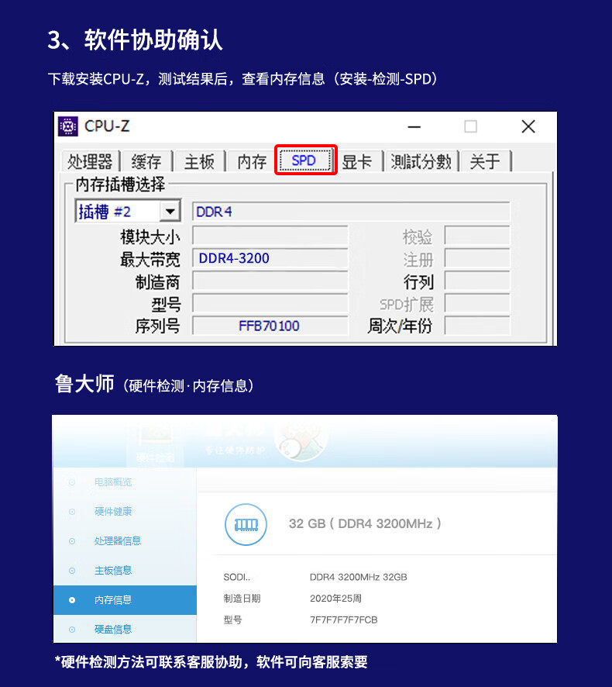Open the 插槽 #2 slot dropdown arrow

click(x=170, y=212)
